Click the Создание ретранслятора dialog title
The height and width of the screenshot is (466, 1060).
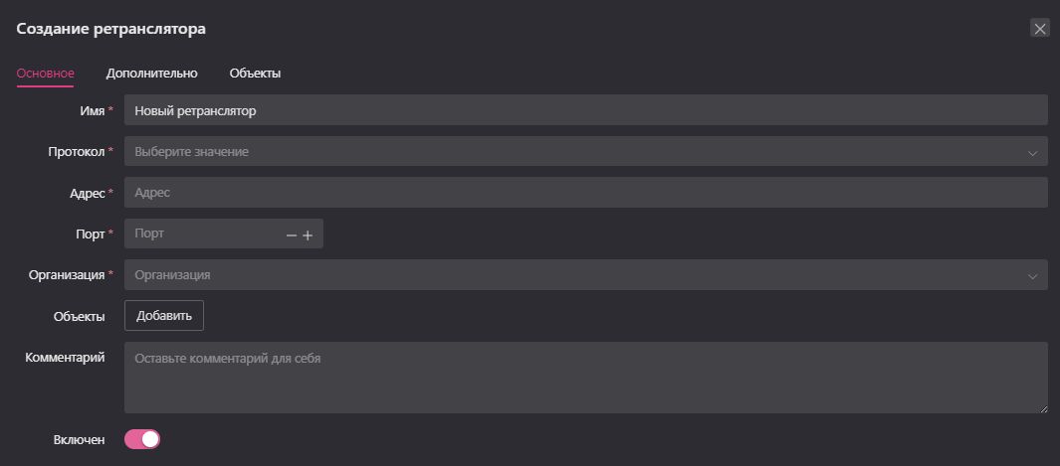[110, 29]
